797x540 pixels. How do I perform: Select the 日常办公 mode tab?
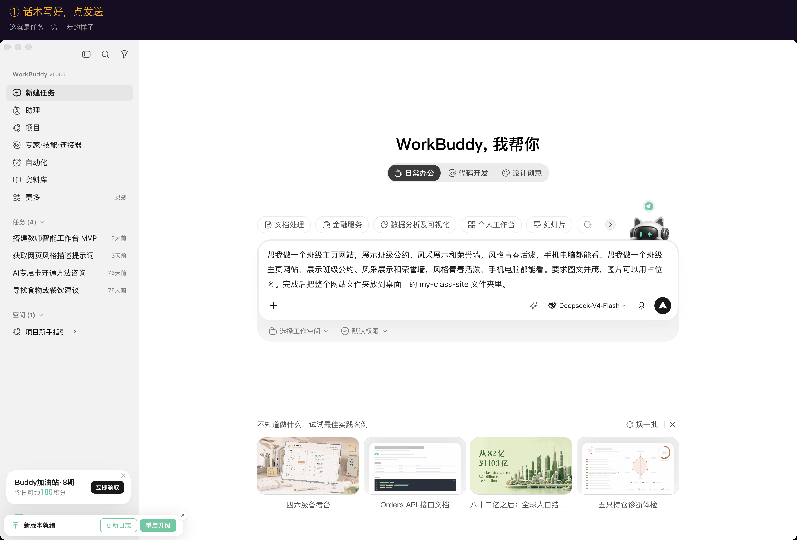click(414, 173)
